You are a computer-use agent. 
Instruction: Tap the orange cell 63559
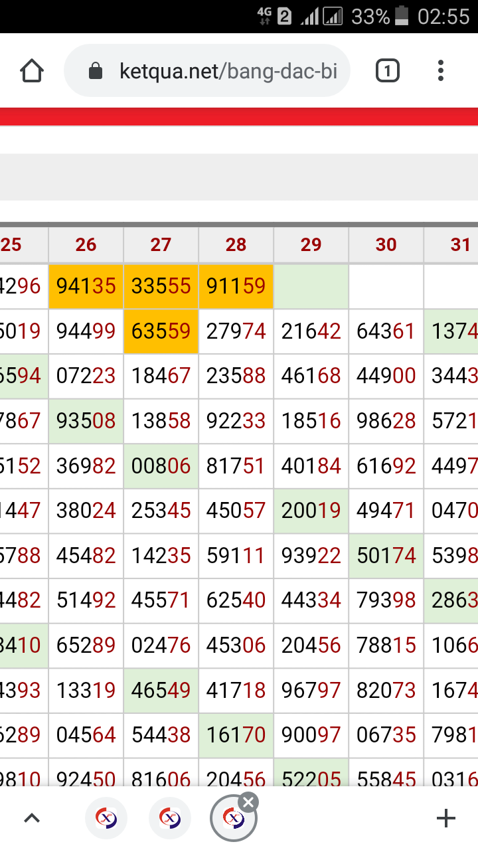pos(161,331)
